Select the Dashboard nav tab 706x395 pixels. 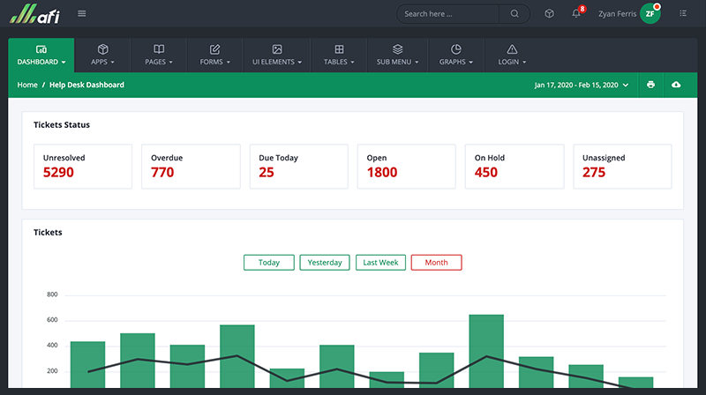point(41,55)
